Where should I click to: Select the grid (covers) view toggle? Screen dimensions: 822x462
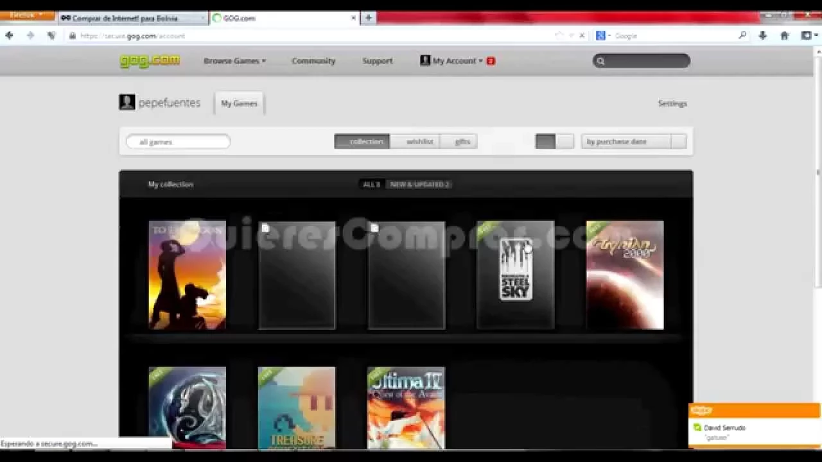[x=545, y=141]
